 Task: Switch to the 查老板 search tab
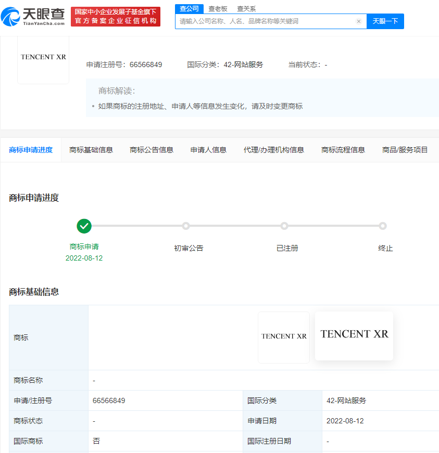click(215, 8)
